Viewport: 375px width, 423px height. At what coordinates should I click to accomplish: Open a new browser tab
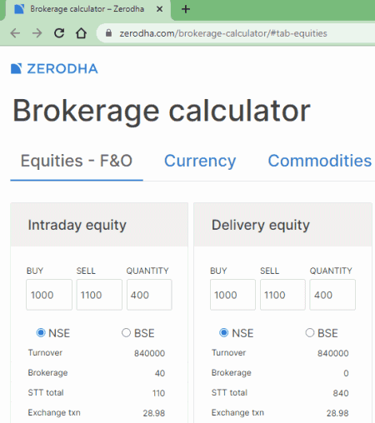point(186,9)
